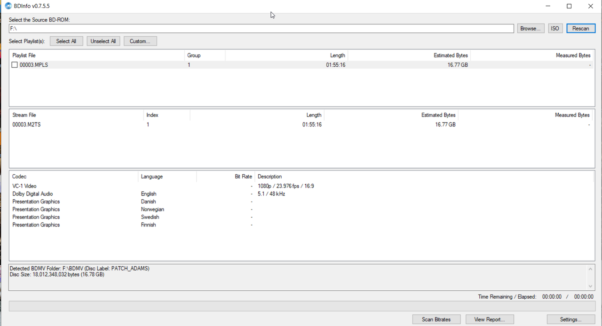
Task: Click the BDInfo app icon in title bar
Action: pos(8,6)
